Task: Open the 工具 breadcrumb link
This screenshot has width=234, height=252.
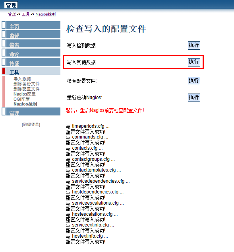Action: coord(26,14)
